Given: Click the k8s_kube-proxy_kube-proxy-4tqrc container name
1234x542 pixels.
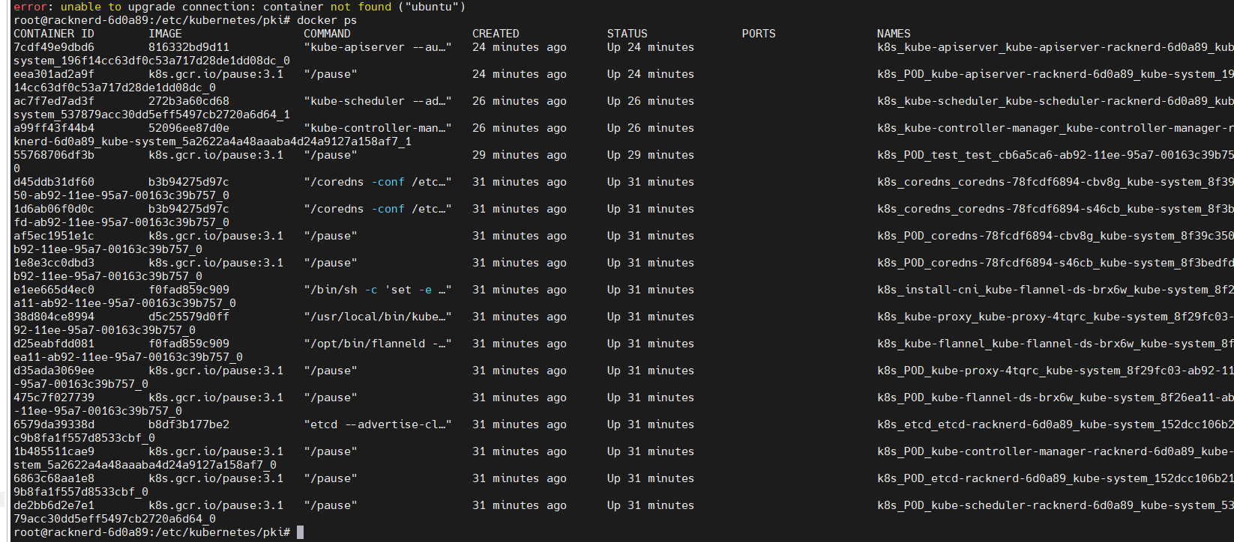Looking at the screenshot, I should tap(1056, 317).
